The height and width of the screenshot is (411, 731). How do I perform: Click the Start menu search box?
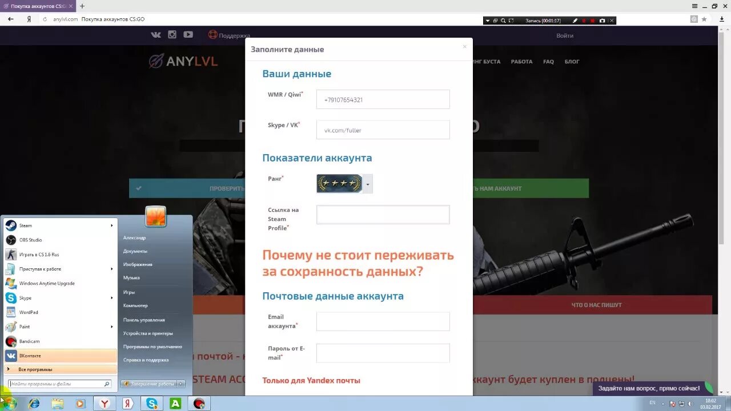[59, 384]
